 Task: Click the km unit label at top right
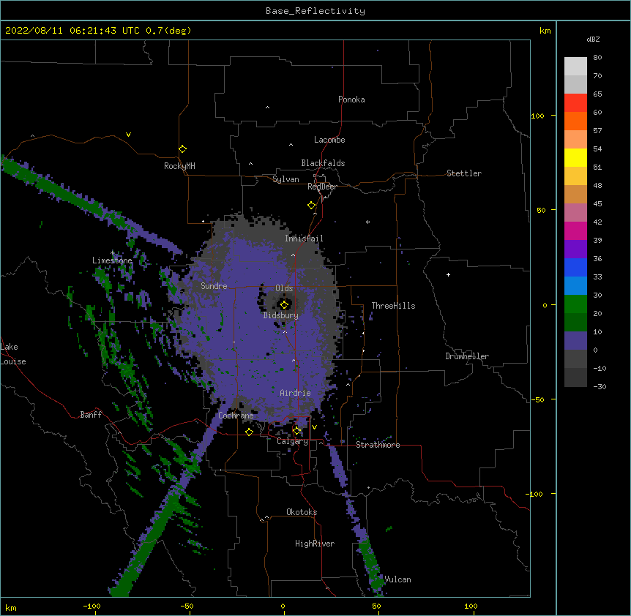545,31
